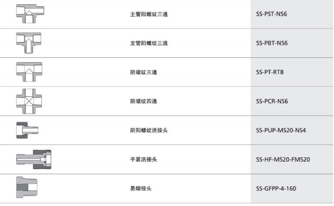Select the 阴阳螺纹活接头 product name
The width and height of the screenshot is (334, 206).
tap(149, 130)
